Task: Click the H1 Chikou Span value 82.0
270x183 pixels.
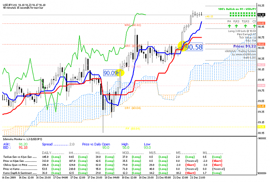Action: 98,165
